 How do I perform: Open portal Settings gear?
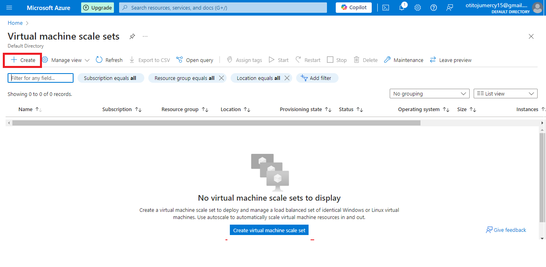[x=418, y=8]
